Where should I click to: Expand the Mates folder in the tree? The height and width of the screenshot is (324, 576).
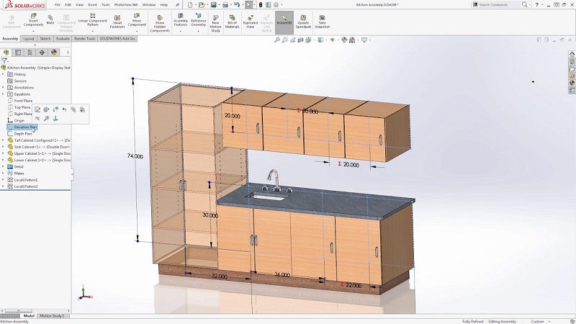tap(3, 173)
